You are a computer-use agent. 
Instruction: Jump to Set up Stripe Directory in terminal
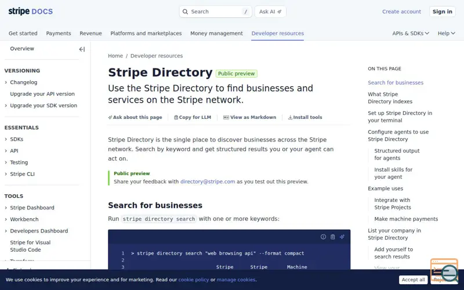(400, 117)
